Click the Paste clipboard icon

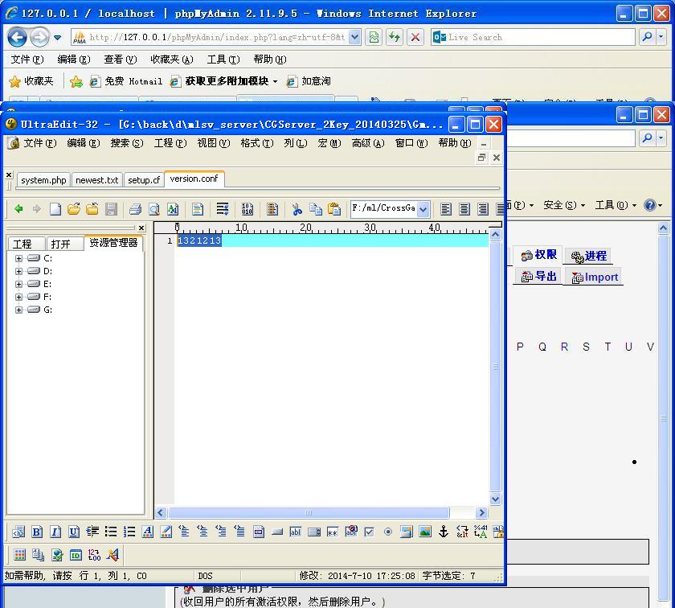point(333,209)
